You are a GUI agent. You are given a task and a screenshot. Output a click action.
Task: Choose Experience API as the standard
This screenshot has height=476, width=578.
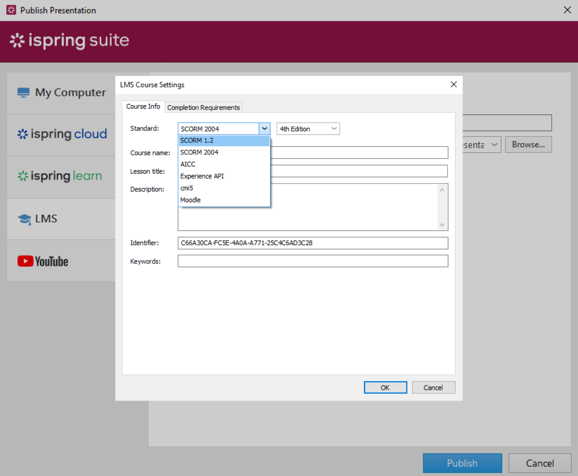click(202, 176)
